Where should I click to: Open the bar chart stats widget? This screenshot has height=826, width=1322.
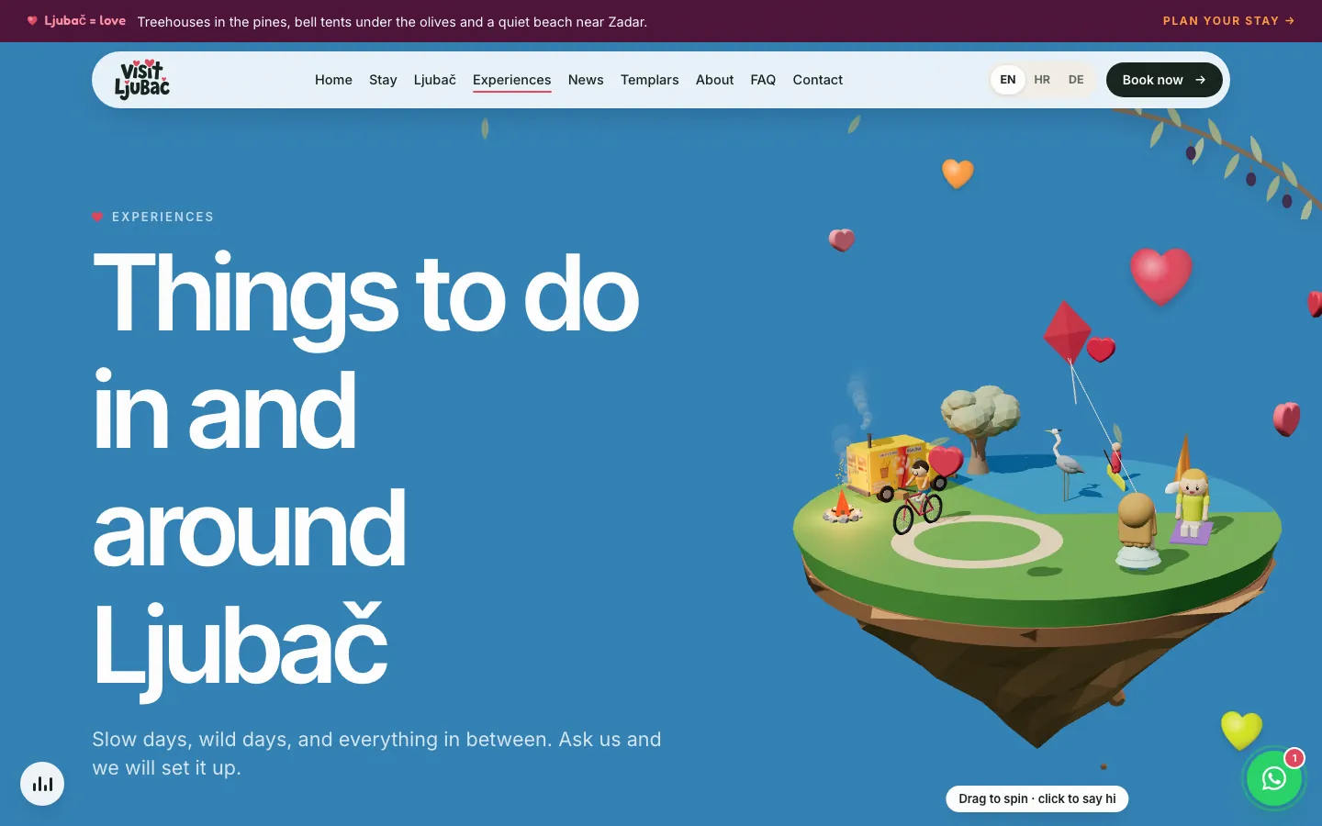pos(42,784)
